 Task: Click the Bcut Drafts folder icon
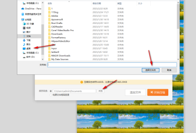coord(49,23)
